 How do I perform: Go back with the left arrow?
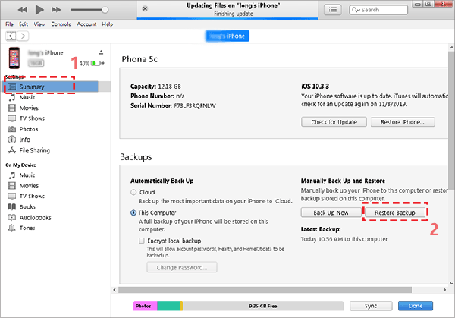11,36
